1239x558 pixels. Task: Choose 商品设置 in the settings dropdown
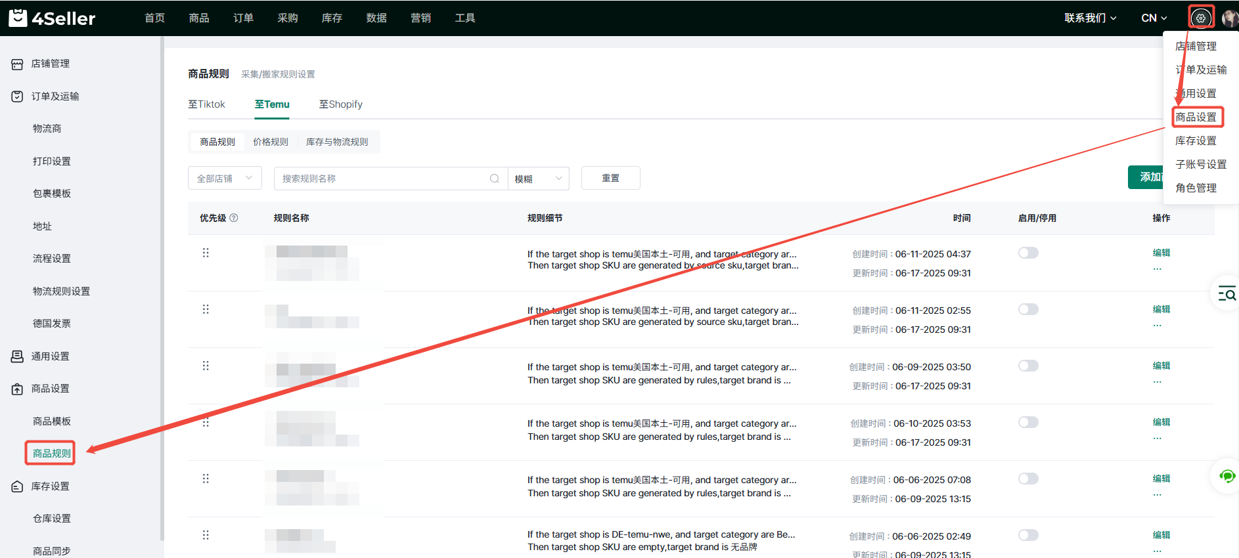(1196, 117)
